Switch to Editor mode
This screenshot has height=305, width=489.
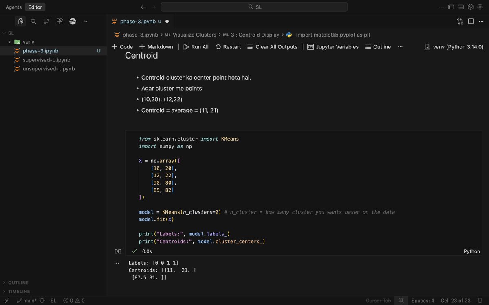[35, 7]
